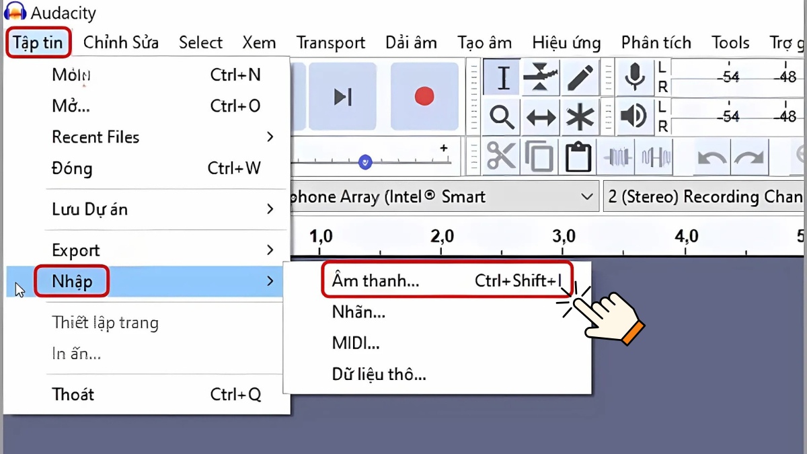Select MIDI... in the import submenu
The image size is (807, 454).
pyautogui.click(x=437, y=343)
